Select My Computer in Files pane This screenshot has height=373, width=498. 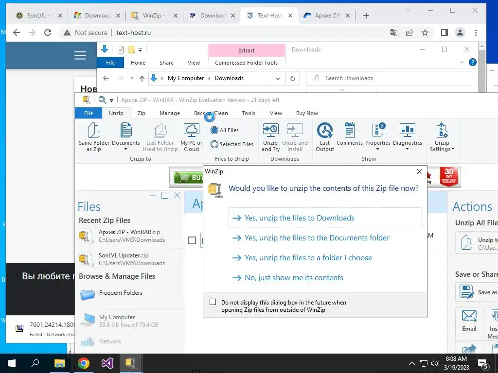click(119, 321)
